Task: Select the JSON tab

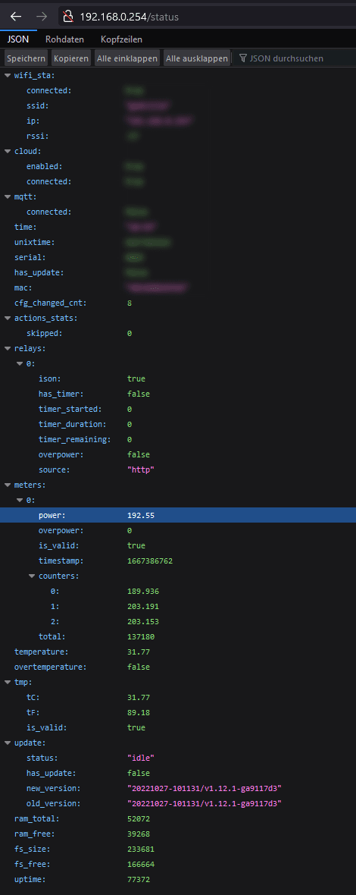Action: pyautogui.click(x=18, y=39)
